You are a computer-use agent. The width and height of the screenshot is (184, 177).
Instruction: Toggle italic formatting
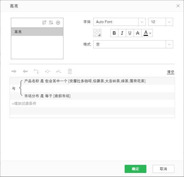(122, 33)
